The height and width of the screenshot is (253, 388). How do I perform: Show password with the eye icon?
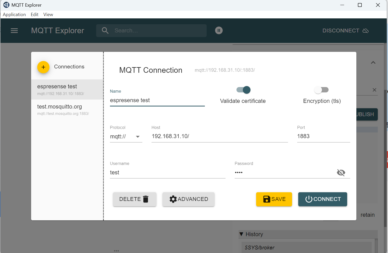coord(341,173)
